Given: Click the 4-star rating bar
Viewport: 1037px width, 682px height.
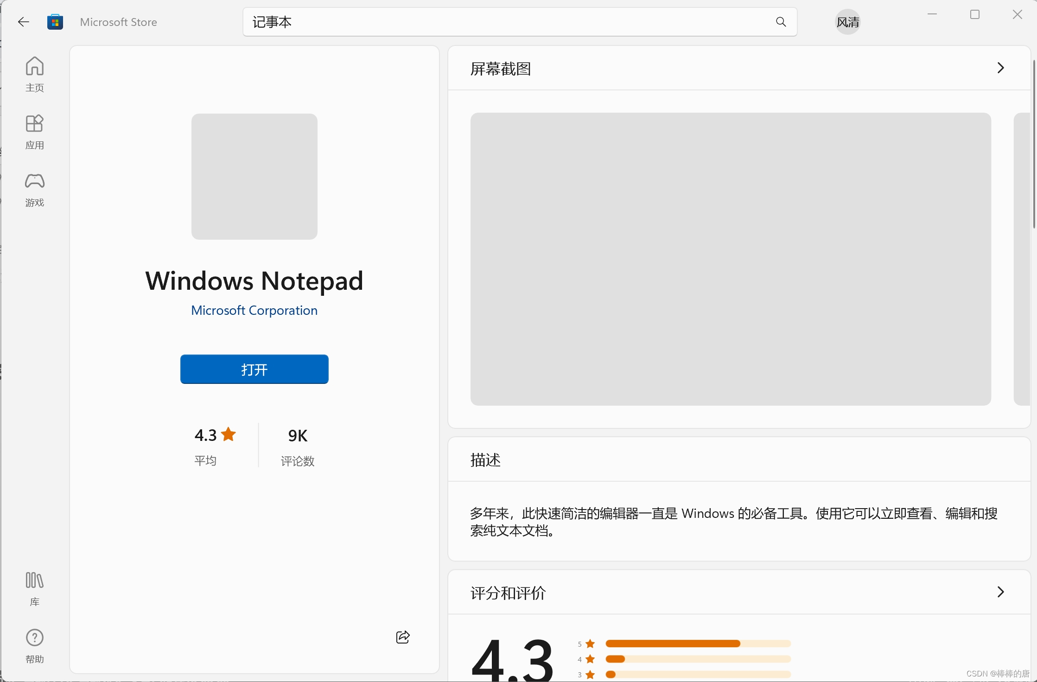Looking at the screenshot, I should point(698,659).
